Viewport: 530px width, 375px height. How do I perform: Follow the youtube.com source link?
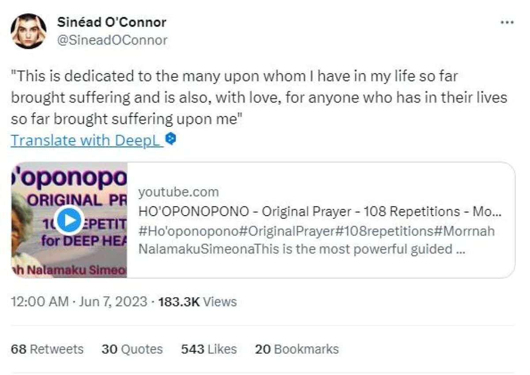[179, 192]
